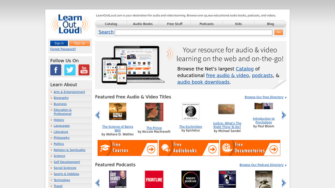Open the Free Documentaries banner
Screen dimensions: 335x188
pyautogui.click(x=250, y=148)
